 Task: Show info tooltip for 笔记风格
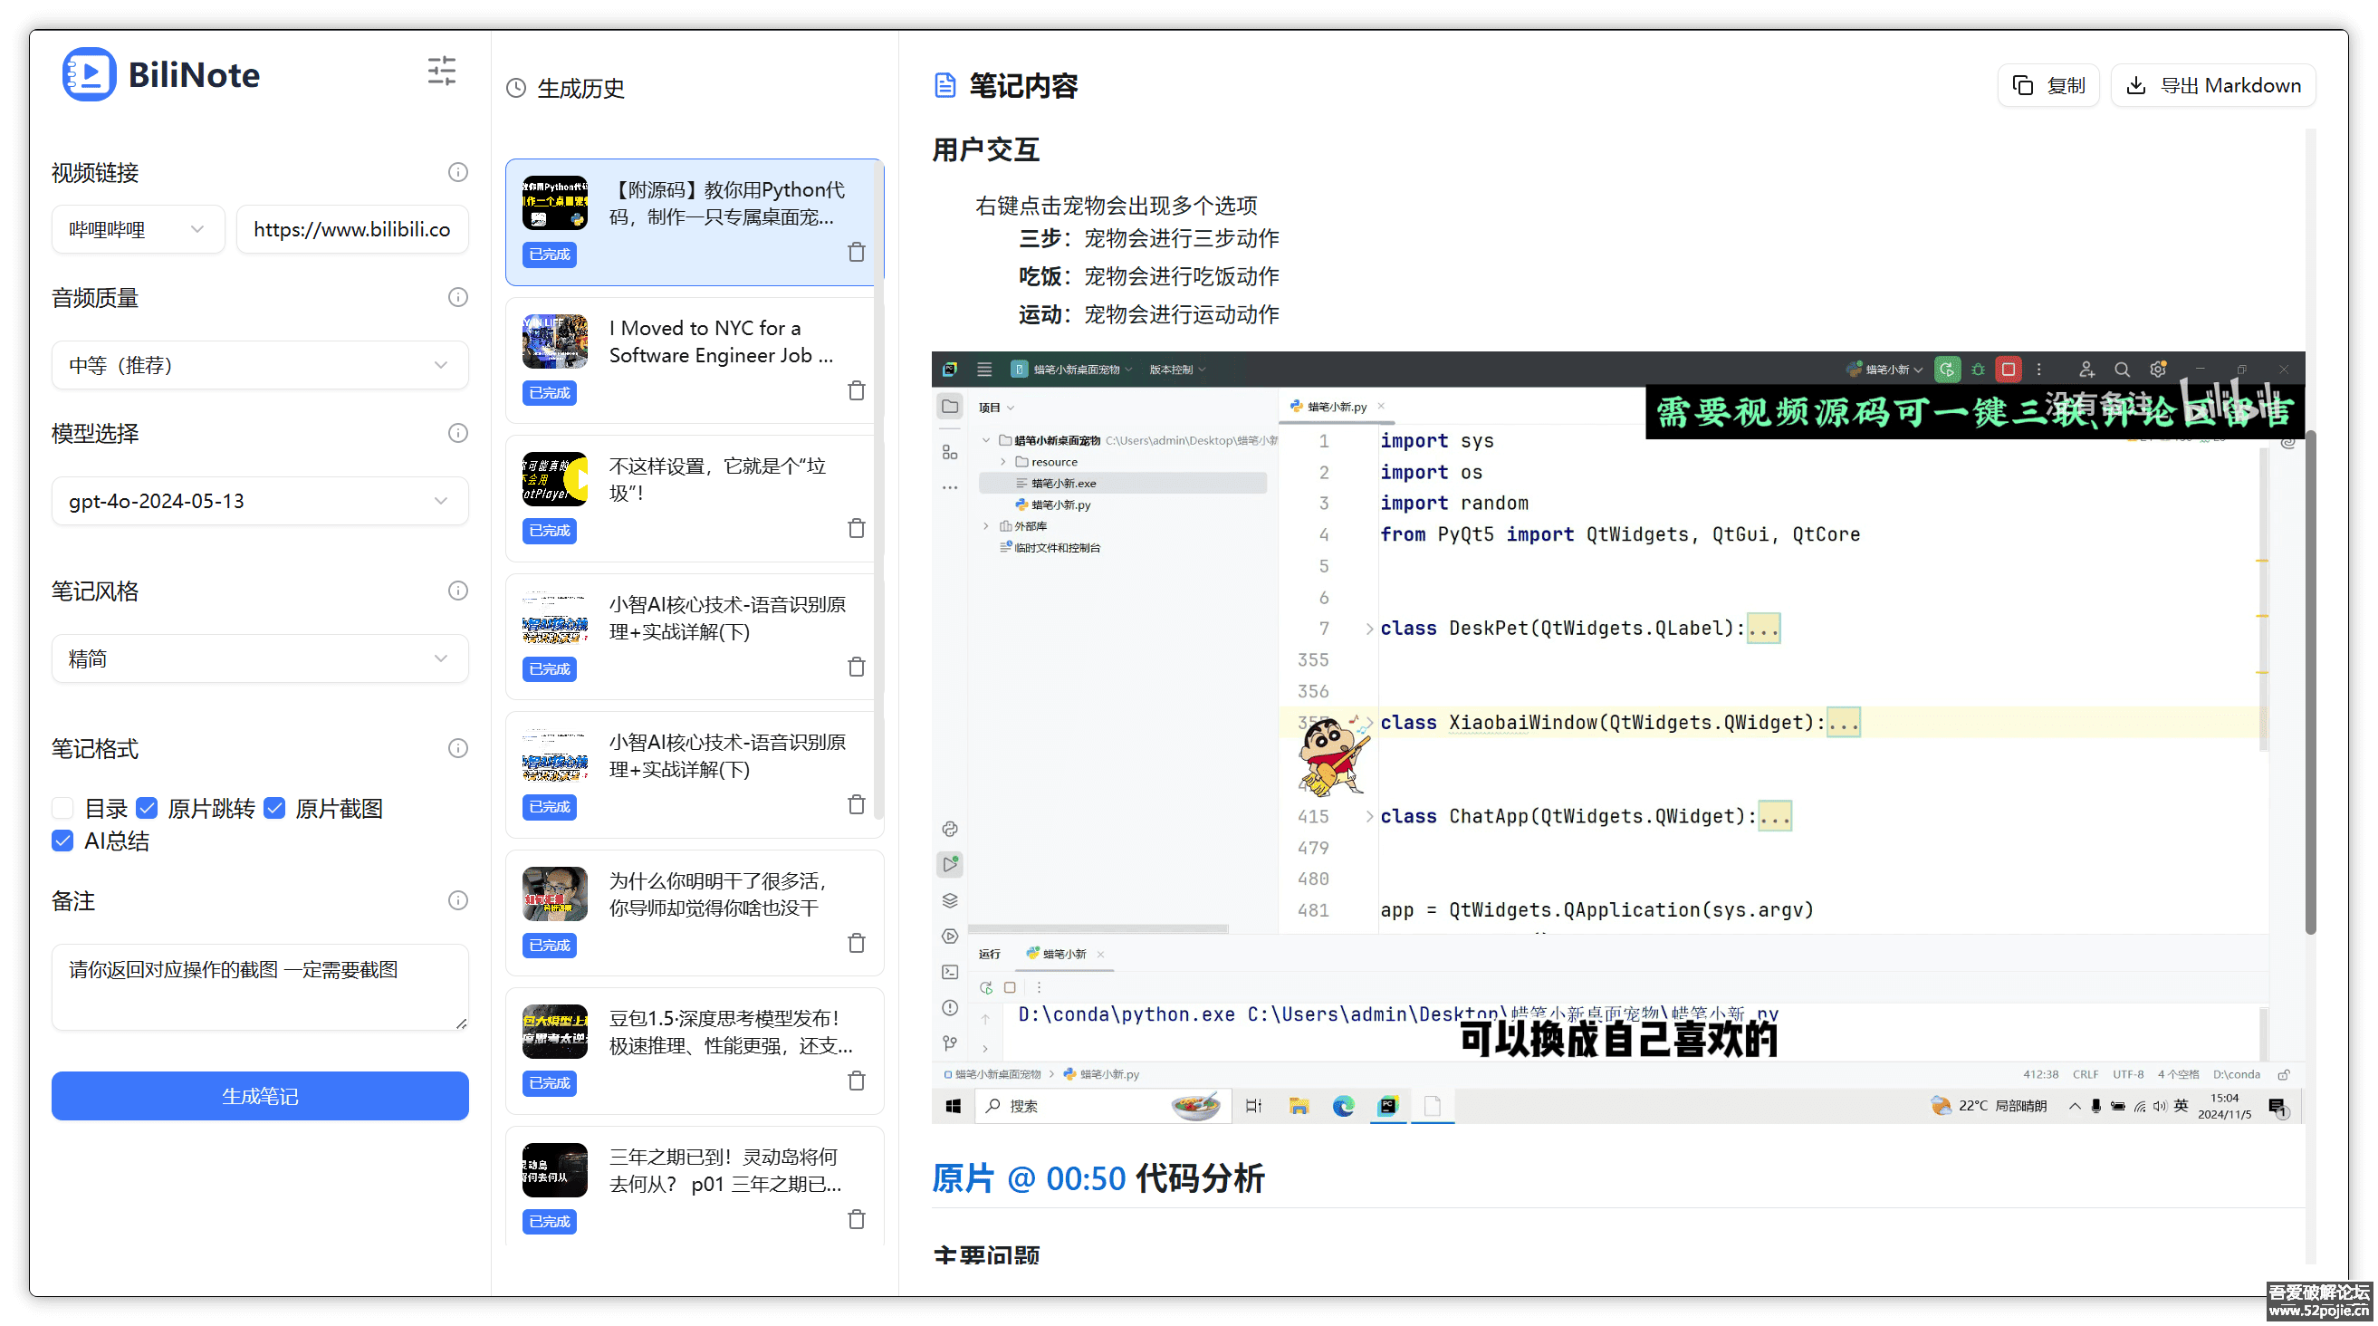pos(458,591)
